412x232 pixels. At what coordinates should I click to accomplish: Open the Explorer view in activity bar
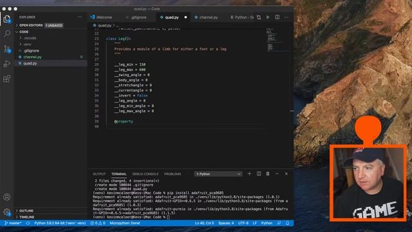7,19
